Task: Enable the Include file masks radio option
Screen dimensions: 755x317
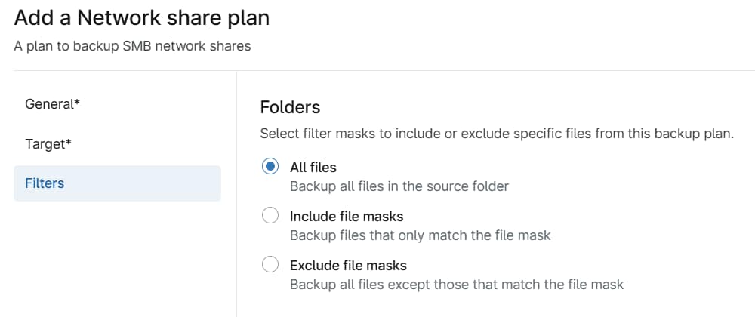Action: (x=270, y=216)
